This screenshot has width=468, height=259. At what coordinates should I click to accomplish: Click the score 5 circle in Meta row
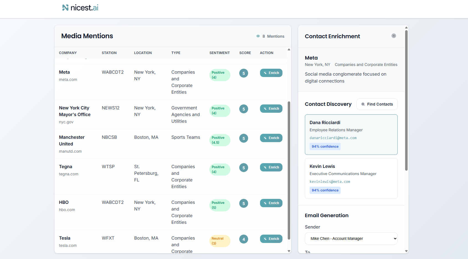click(x=244, y=73)
